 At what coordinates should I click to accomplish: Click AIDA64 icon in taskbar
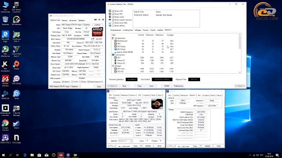61,155
